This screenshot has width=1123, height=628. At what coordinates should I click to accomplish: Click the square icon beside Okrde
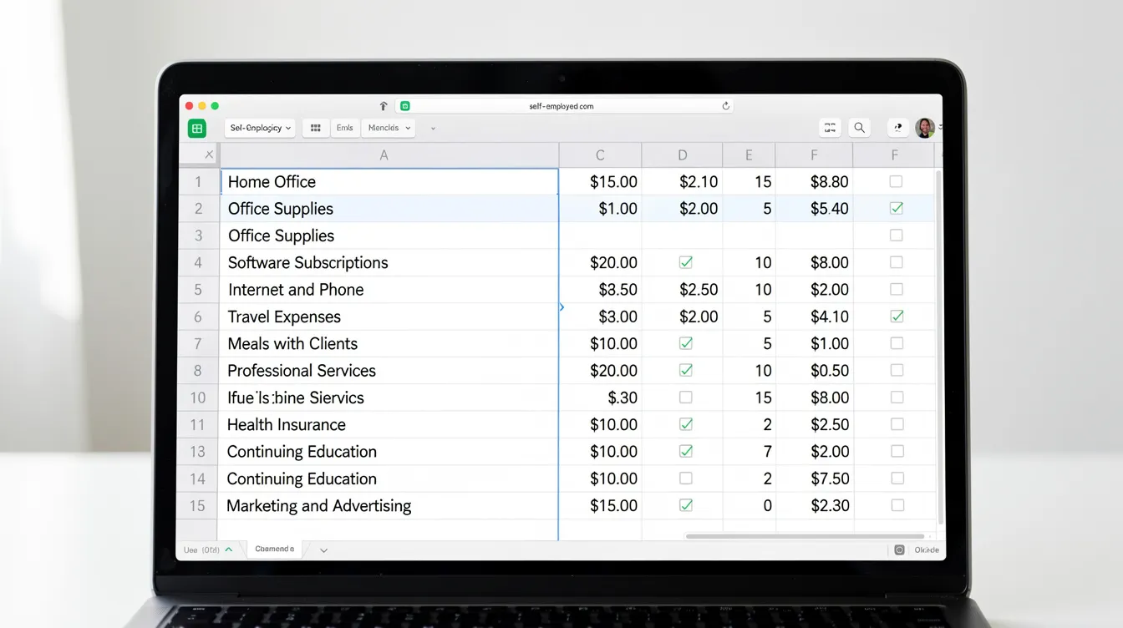pyautogui.click(x=899, y=549)
